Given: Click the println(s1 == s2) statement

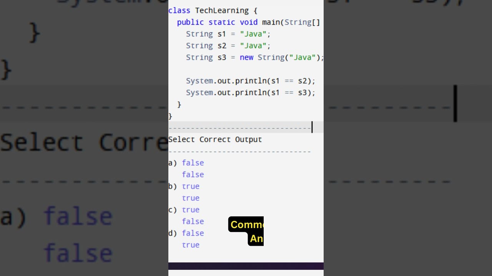Looking at the screenshot, I should 251,81.
